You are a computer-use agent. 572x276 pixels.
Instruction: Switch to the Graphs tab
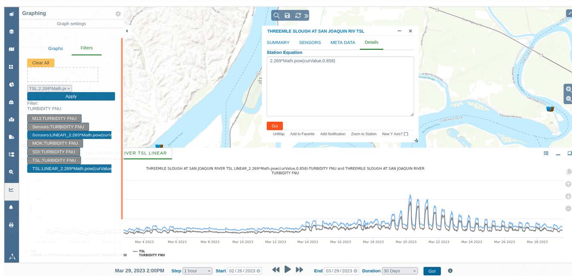[55, 48]
